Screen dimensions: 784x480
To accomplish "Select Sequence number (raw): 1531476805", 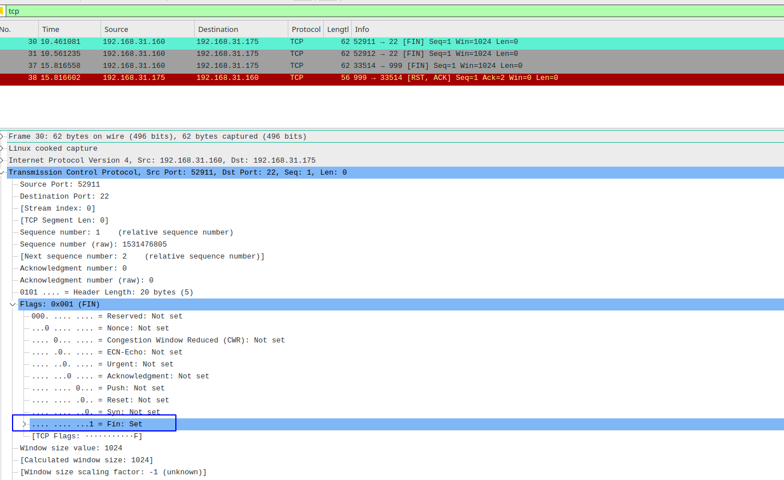I will coord(94,244).
